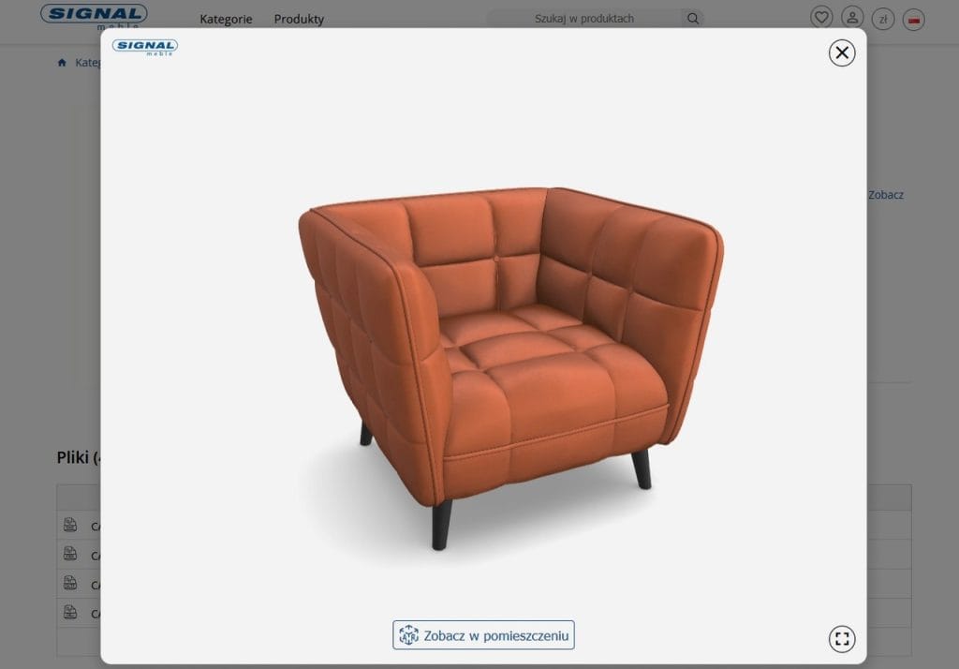Click the SIGNAL logo in the top navigation
Image resolution: width=959 pixels, height=669 pixels.
click(93, 15)
